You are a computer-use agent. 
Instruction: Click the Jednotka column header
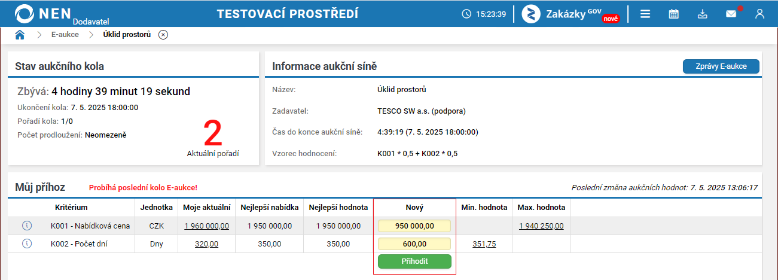coord(156,208)
